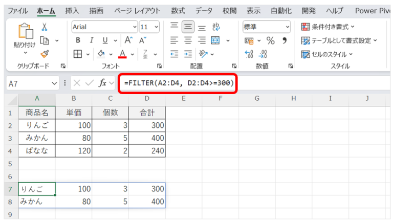Apply percent style
The image size is (394, 223).
pyautogui.click(x=271, y=40)
